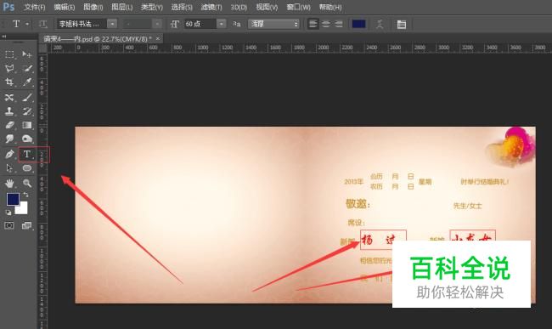This screenshot has height=329, width=552.
Task: Change the screen mode
Action: point(27,225)
